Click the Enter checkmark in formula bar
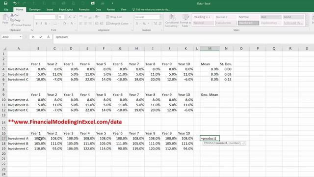The image size is (314, 177). [x=41, y=37]
